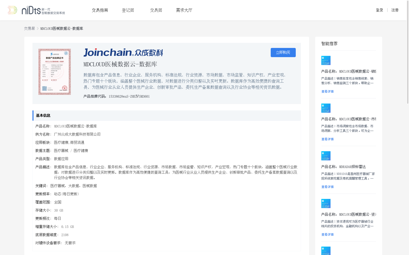This screenshot has width=409, height=255.
Task: Click the 全国 coverage value
Action: click(58, 202)
